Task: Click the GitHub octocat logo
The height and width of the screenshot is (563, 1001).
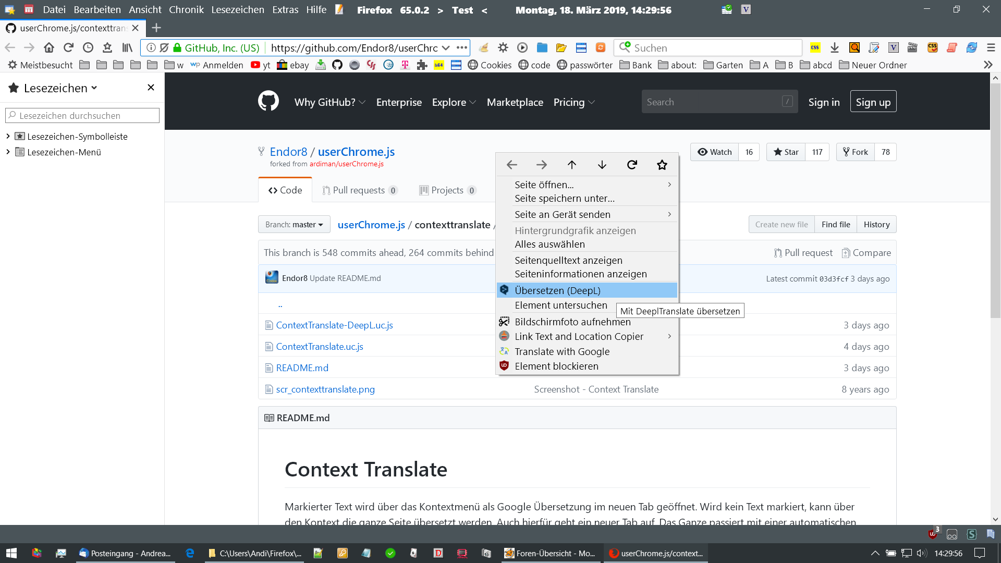Action: tap(268, 101)
